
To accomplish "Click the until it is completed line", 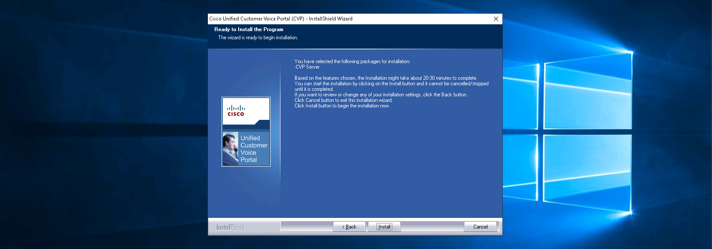I will 314,89.
